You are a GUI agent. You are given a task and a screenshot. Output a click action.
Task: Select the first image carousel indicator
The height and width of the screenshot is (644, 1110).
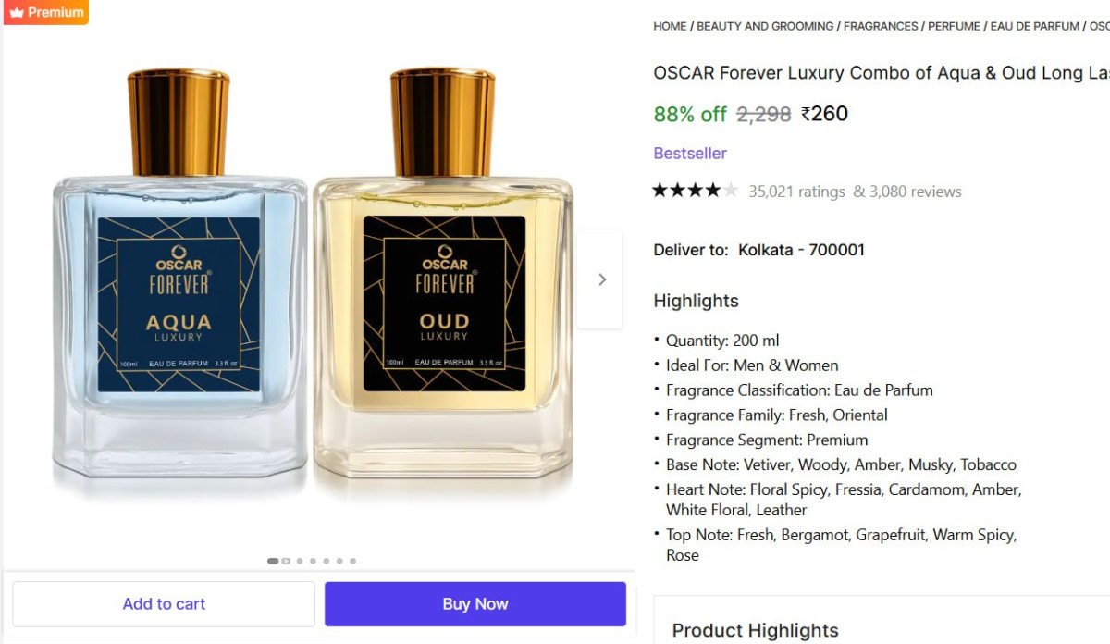click(x=273, y=561)
